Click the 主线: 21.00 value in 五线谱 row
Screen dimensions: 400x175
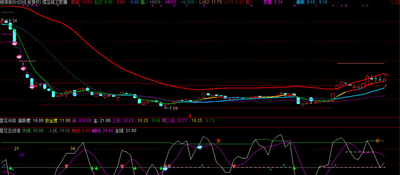coord(126,131)
